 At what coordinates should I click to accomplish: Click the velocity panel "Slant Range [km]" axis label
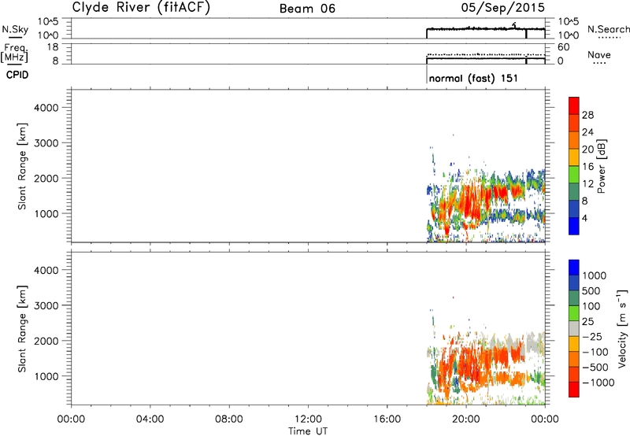[x=22, y=329]
